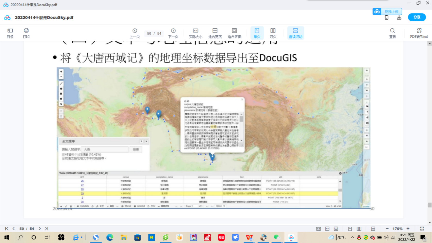432x243 pixels.
Task: Open Microsoft Edge from the taskbar
Action: (x=110, y=237)
